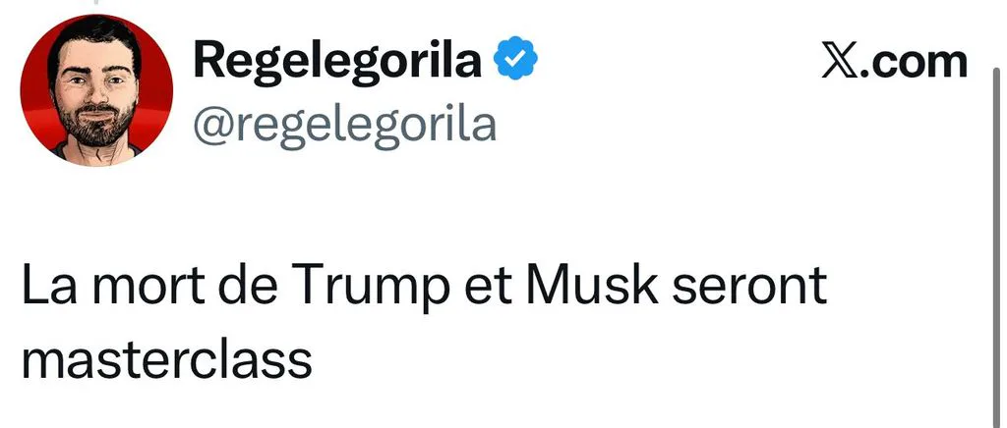Click the word "mort" in the tweet
Viewport: 1007px width, 428px height.
(150, 287)
